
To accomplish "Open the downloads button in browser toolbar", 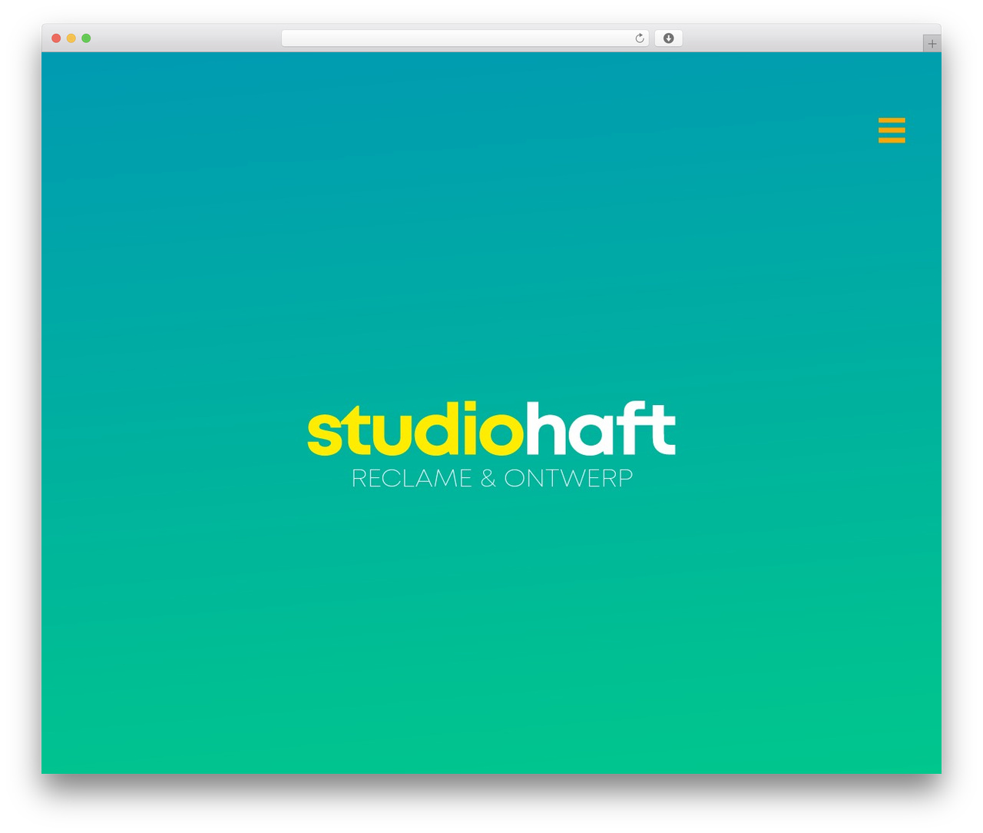I will click(x=668, y=38).
